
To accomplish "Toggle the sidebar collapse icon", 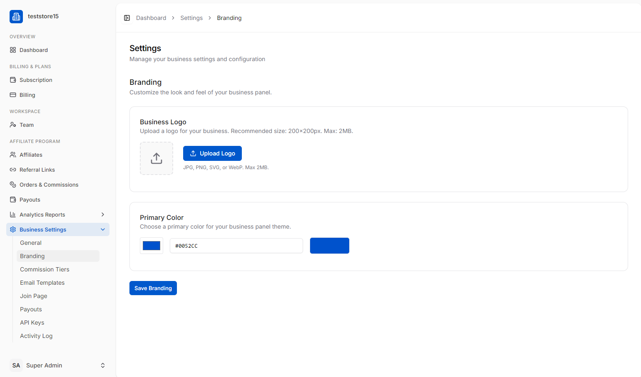I will point(127,18).
